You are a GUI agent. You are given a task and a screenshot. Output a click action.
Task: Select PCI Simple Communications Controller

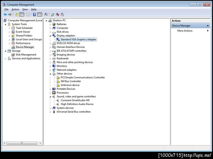(x=83, y=77)
